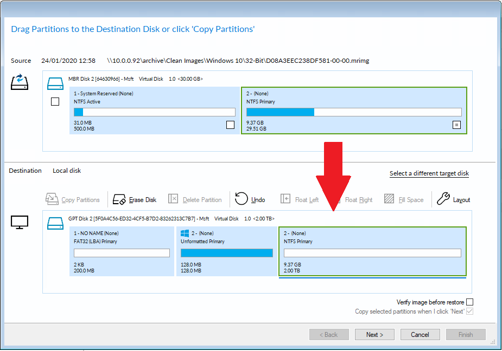Select the destination FAT32 NO NAME partition
The image size is (502, 351).
coord(121,251)
